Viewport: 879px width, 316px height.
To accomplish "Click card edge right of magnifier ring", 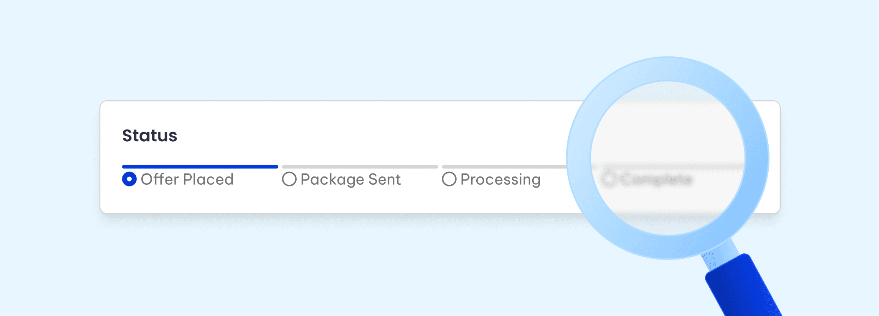I will [775, 157].
